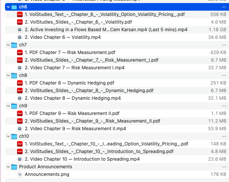
Task: Click the Announcements.png image file icon
Action: [20, 174]
